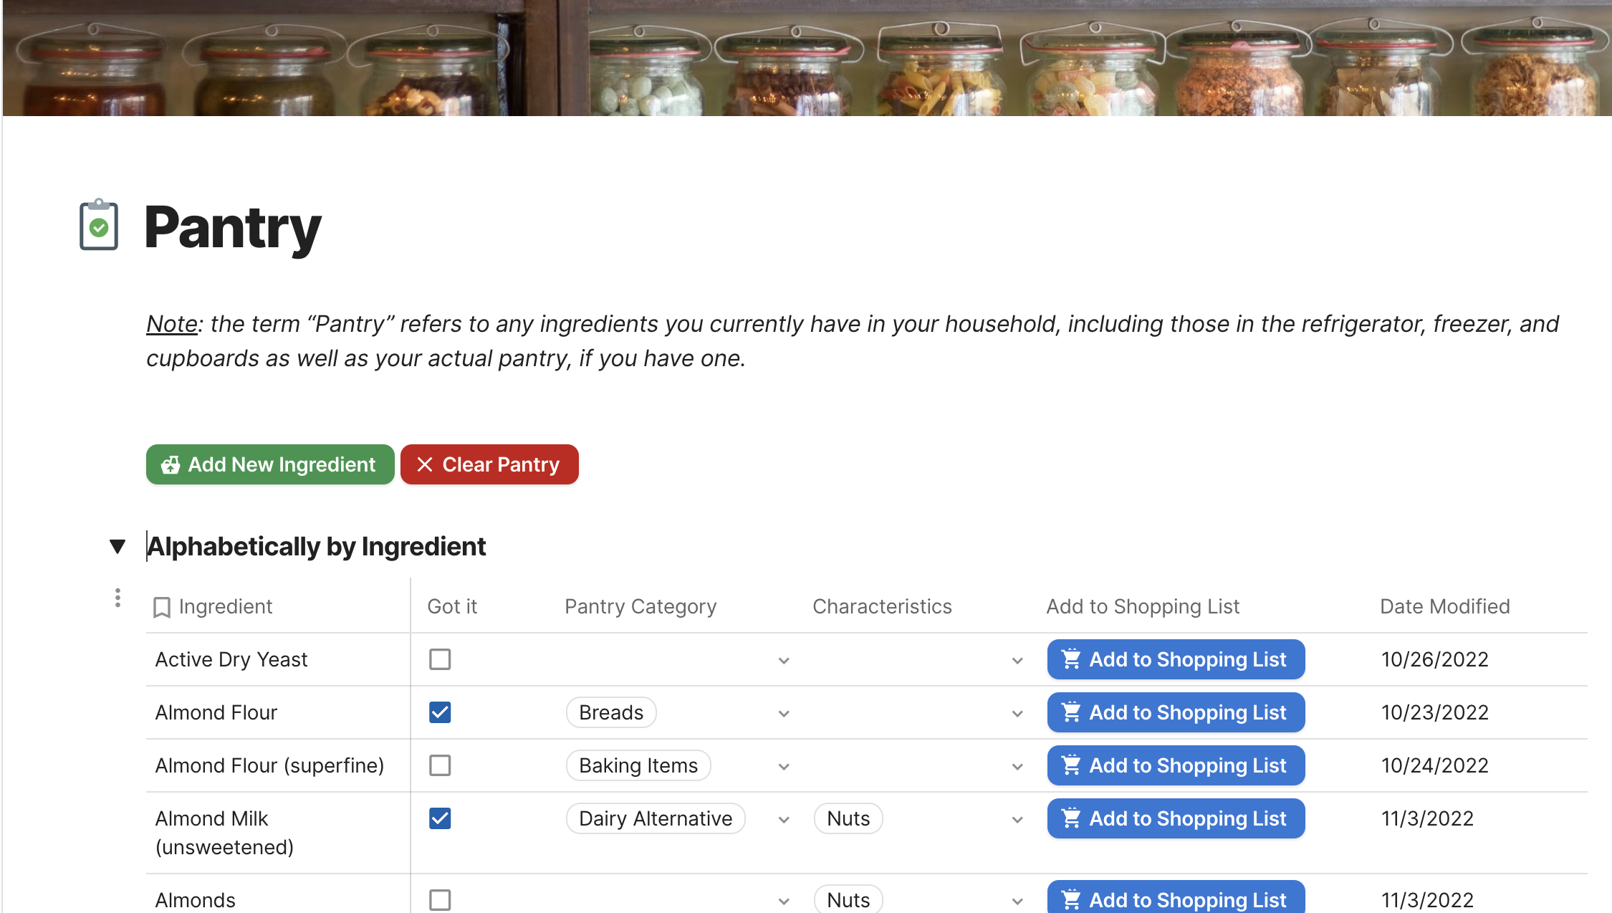Click the X icon on Clear Pantry
The width and height of the screenshot is (1612, 913).
424,464
